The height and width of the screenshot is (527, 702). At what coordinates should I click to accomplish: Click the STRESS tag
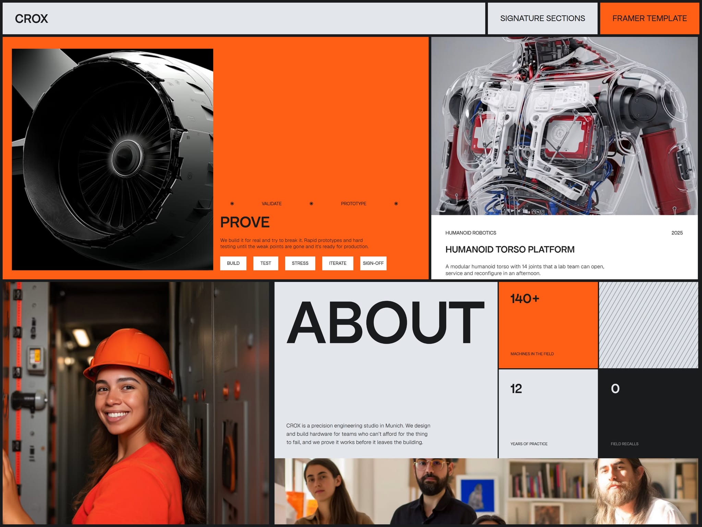pos(300,263)
